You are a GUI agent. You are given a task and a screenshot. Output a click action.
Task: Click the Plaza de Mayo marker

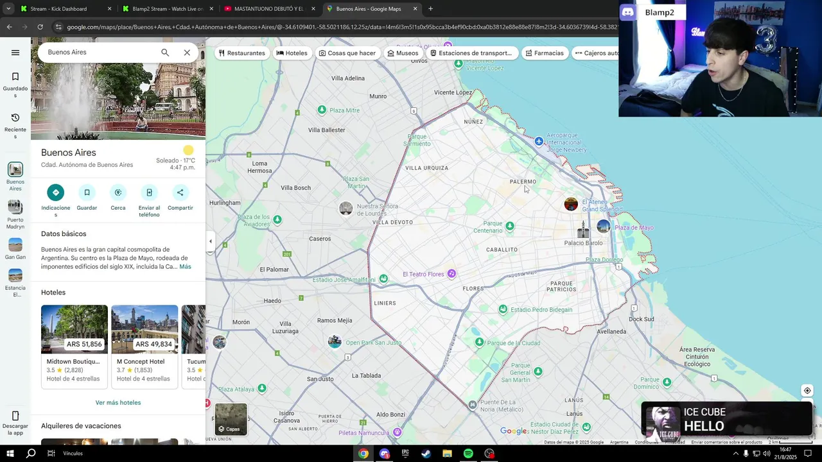604,226
